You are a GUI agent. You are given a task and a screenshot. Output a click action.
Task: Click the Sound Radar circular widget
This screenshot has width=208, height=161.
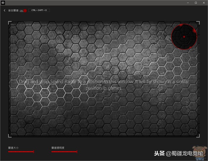pyautogui.click(x=184, y=37)
